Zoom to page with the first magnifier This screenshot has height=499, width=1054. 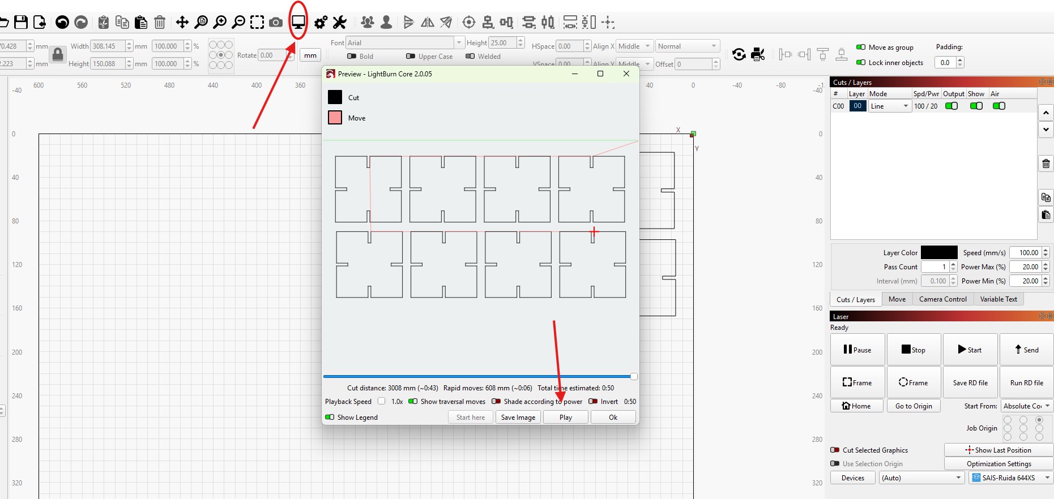[201, 22]
